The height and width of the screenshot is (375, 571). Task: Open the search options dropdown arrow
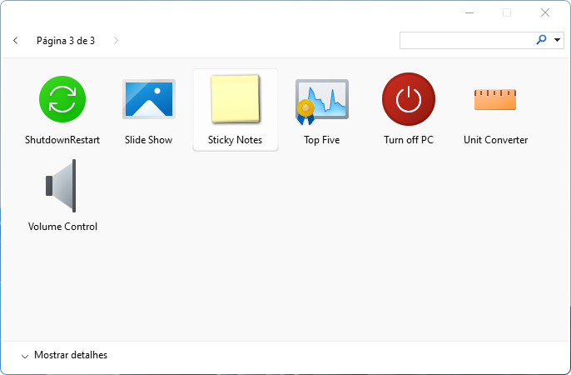(557, 40)
